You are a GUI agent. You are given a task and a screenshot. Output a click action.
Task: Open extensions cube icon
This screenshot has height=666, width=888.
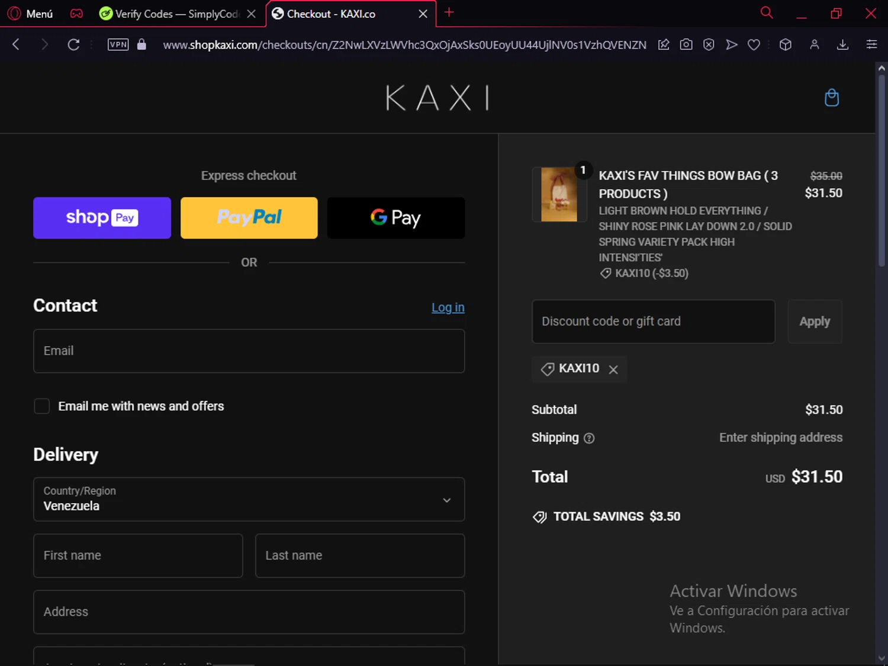[x=786, y=44]
